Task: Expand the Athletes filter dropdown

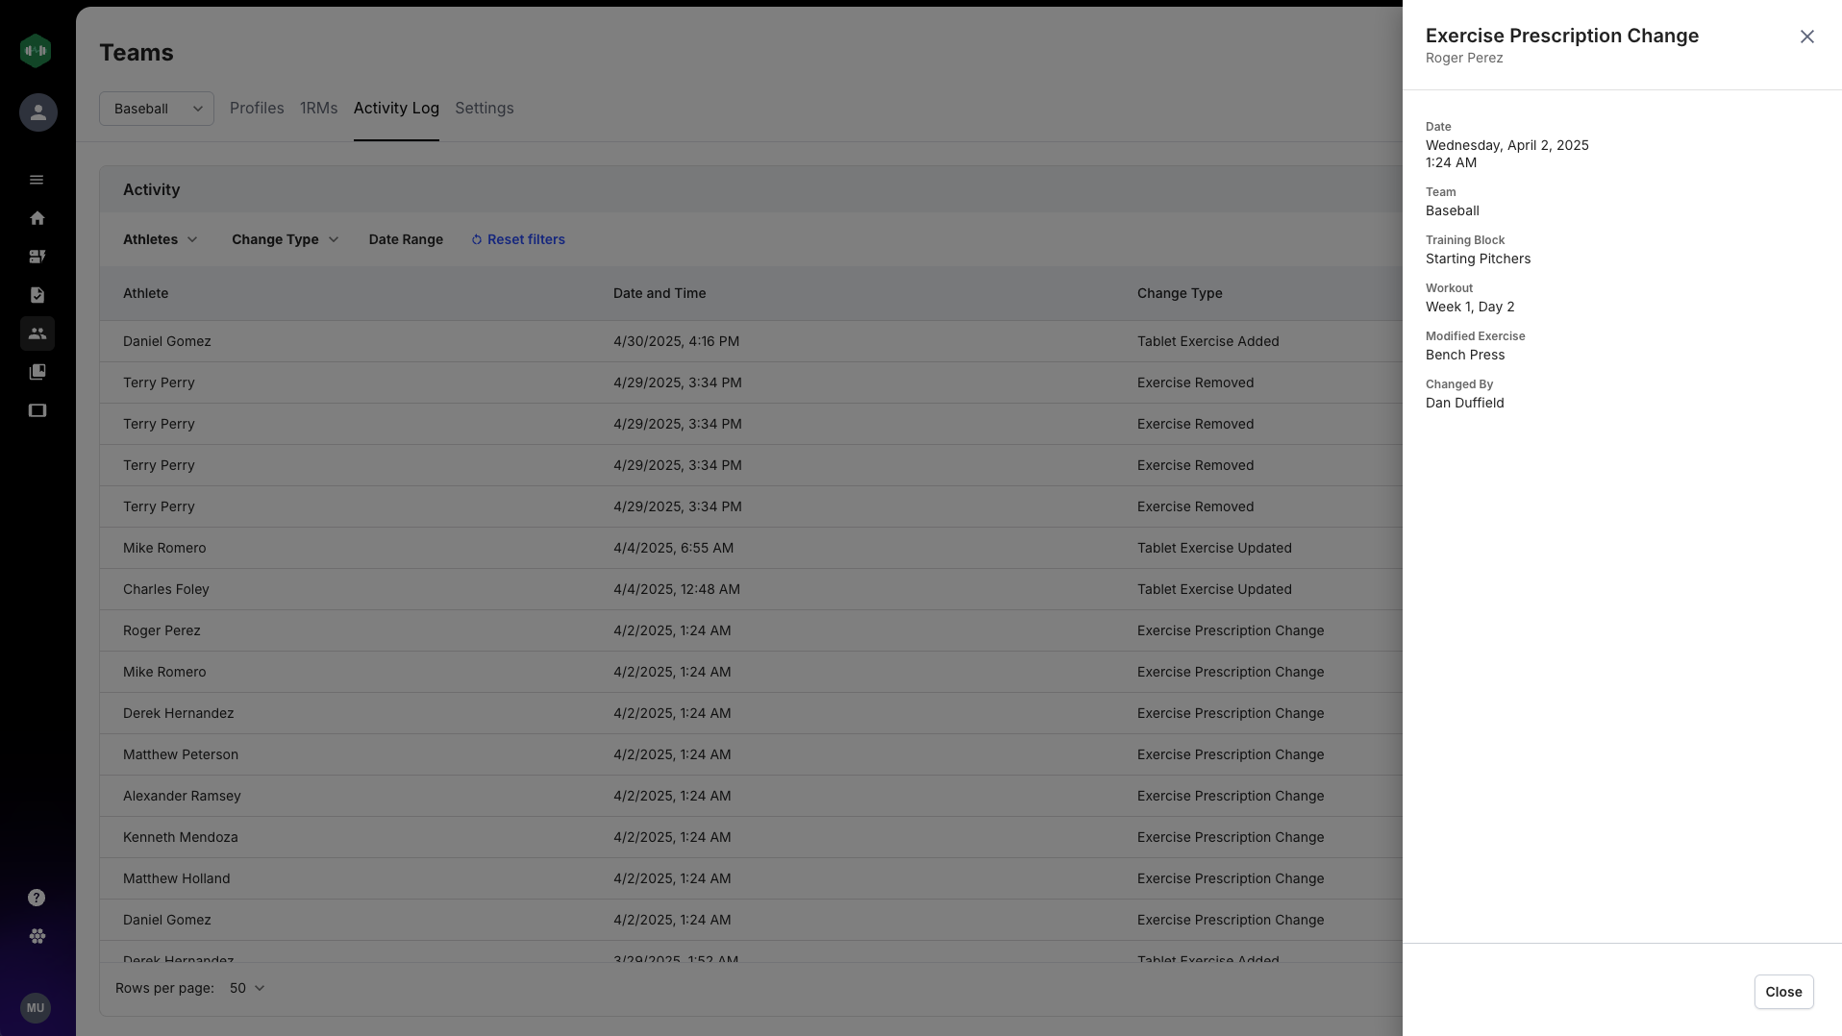Action: [161, 239]
